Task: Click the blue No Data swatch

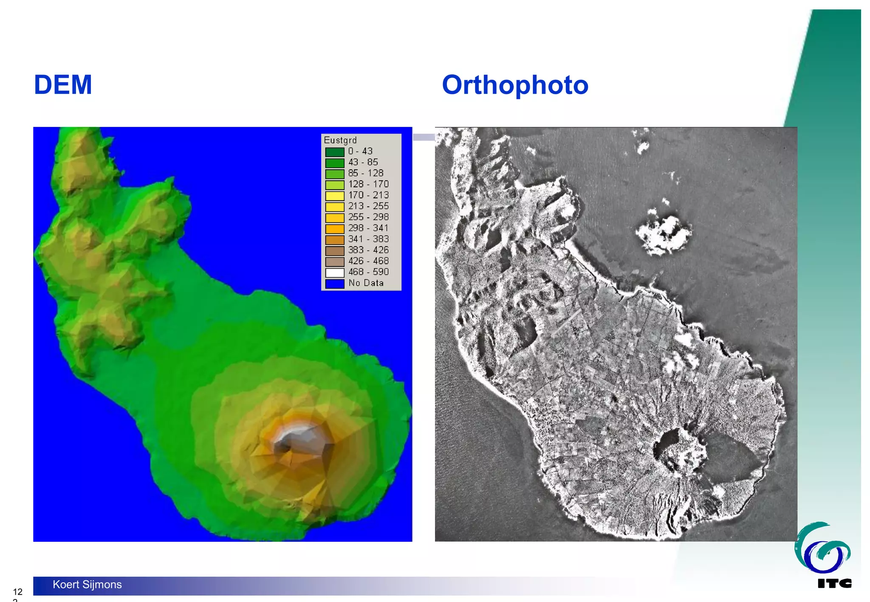Action: point(334,284)
